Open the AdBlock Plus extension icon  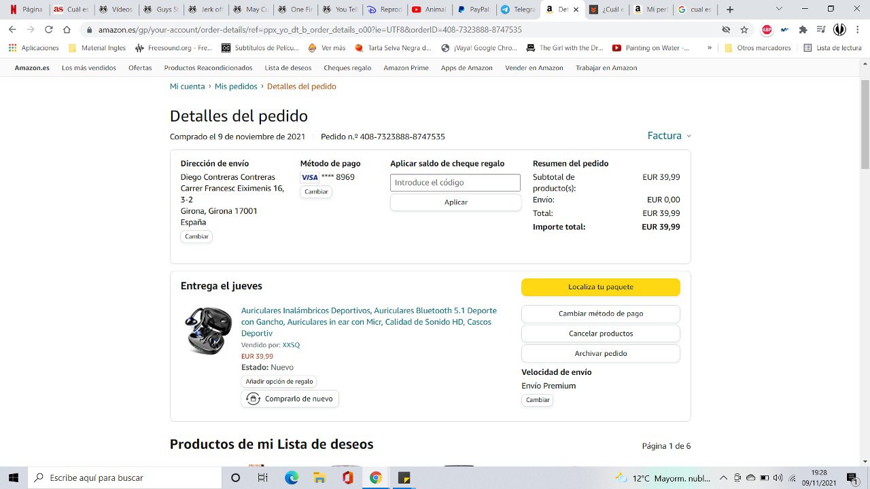click(x=767, y=30)
